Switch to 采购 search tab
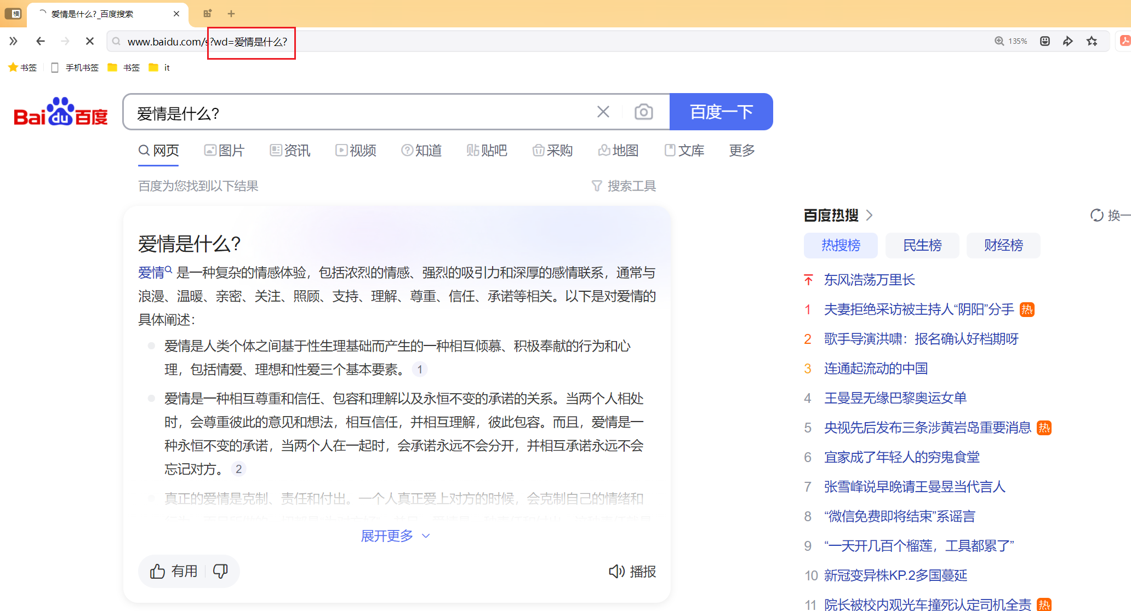Screen dimensions: 1131x611 point(552,150)
